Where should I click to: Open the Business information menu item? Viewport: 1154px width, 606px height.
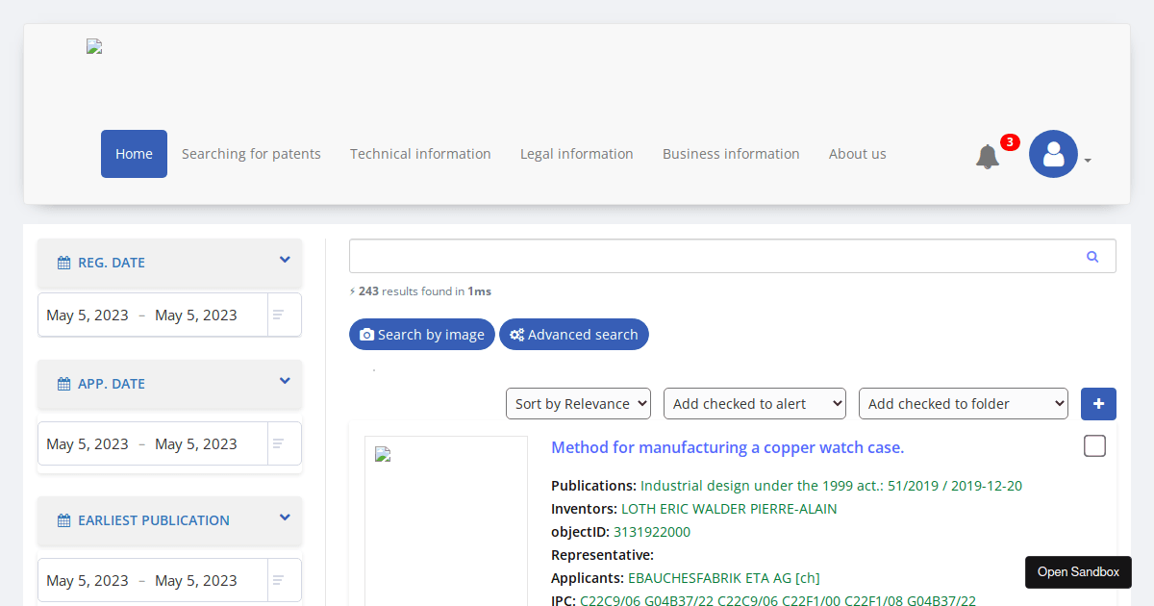tap(731, 153)
